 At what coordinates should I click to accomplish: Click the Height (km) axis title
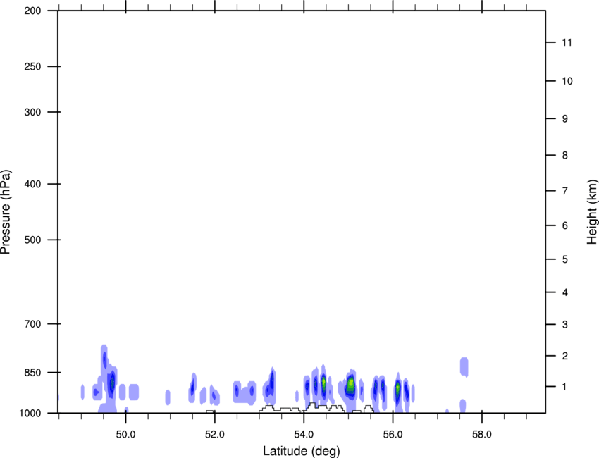point(592,211)
